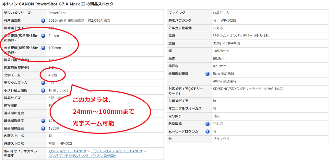Click help icon beside 手ブレ補正機能

(43, 91)
